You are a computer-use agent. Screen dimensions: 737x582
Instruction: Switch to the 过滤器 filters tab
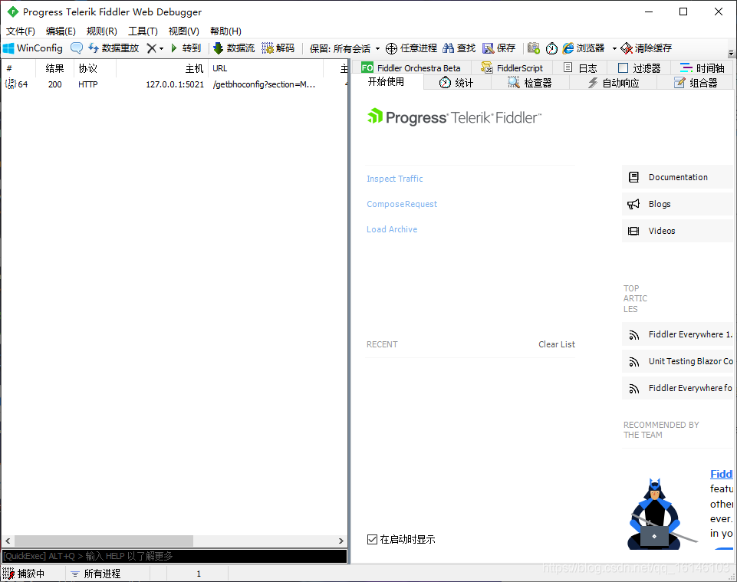pos(640,67)
